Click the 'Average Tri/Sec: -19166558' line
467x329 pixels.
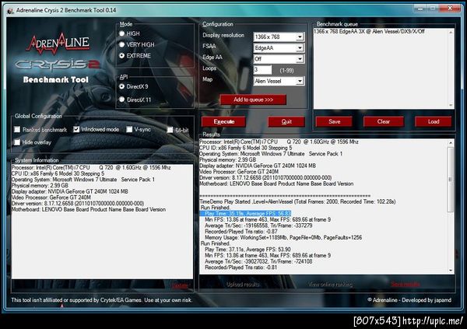pos(258,226)
